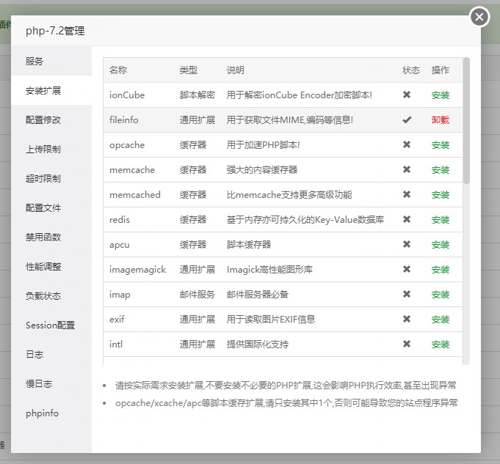Click the extension list vertical scrollbar

[x=466, y=121]
